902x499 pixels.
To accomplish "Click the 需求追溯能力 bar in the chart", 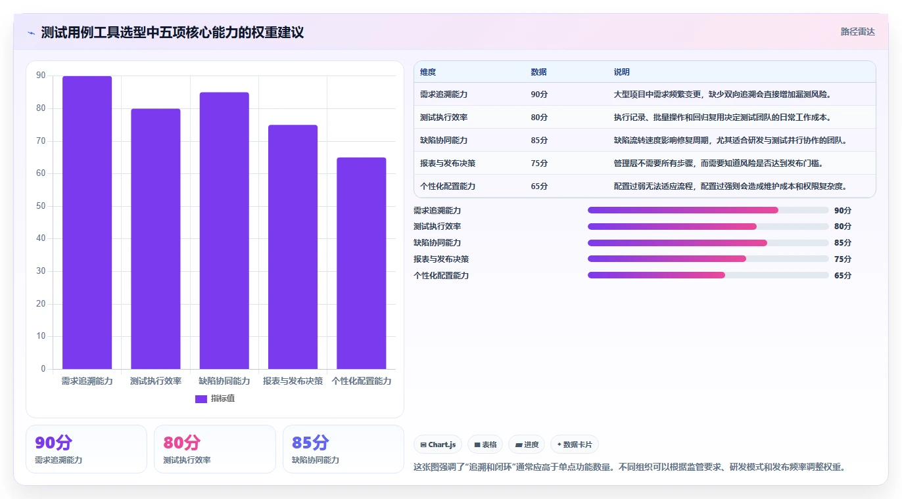I will pyautogui.click(x=87, y=223).
